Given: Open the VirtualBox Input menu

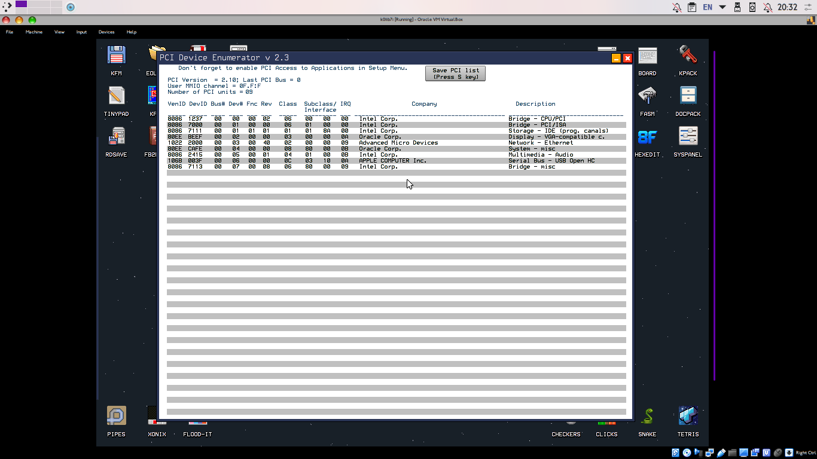Looking at the screenshot, I should tap(81, 32).
